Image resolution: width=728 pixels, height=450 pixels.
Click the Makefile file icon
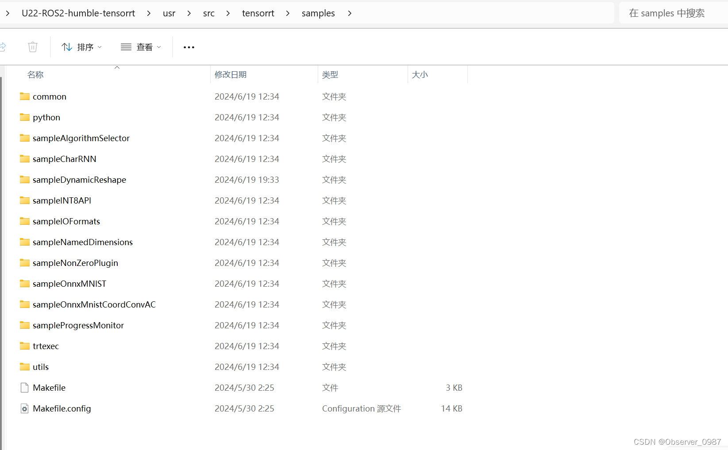point(25,388)
